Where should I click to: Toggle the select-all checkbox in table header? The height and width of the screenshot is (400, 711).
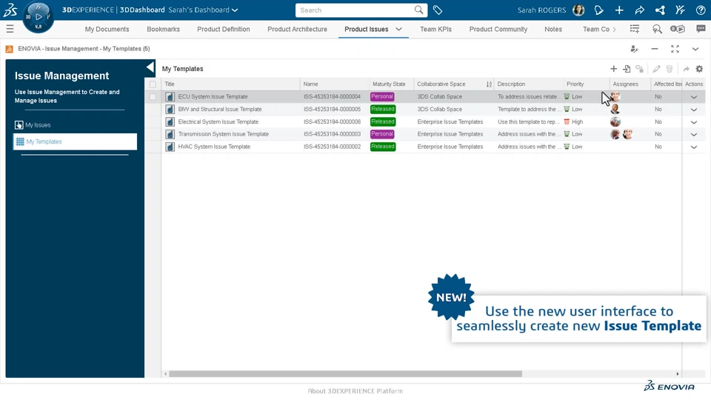[x=153, y=84]
